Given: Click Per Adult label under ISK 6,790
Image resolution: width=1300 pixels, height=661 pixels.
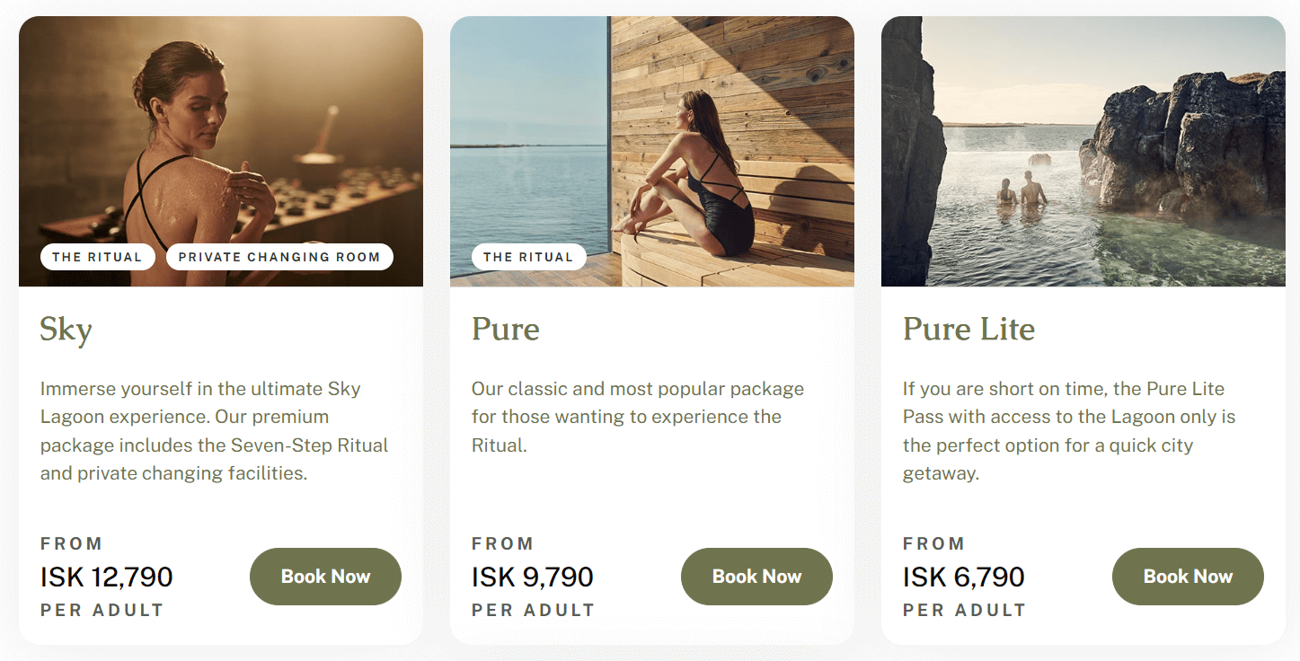Looking at the screenshot, I should 965,611.
